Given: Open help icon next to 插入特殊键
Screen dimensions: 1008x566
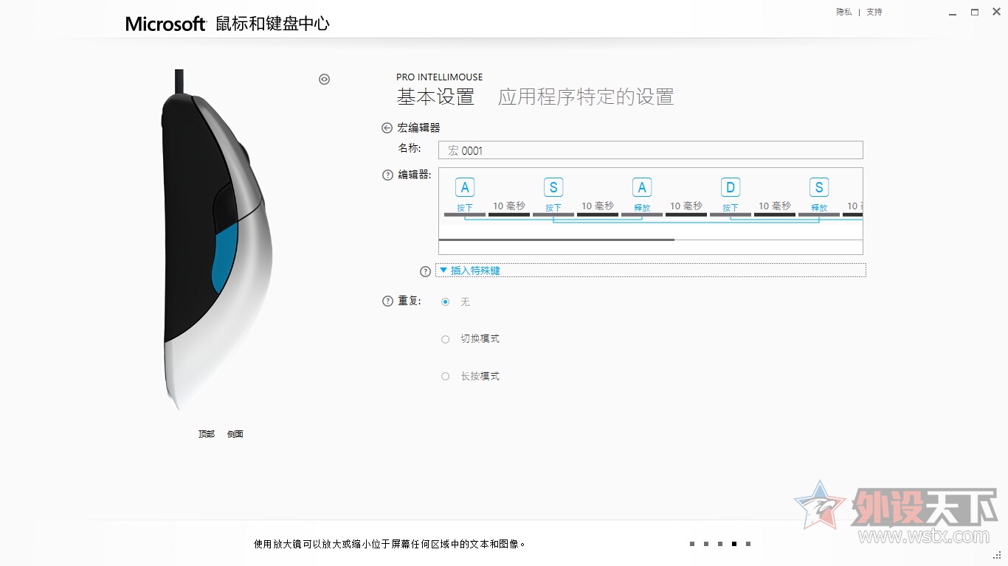Looking at the screenshot, I should [425, 271].
